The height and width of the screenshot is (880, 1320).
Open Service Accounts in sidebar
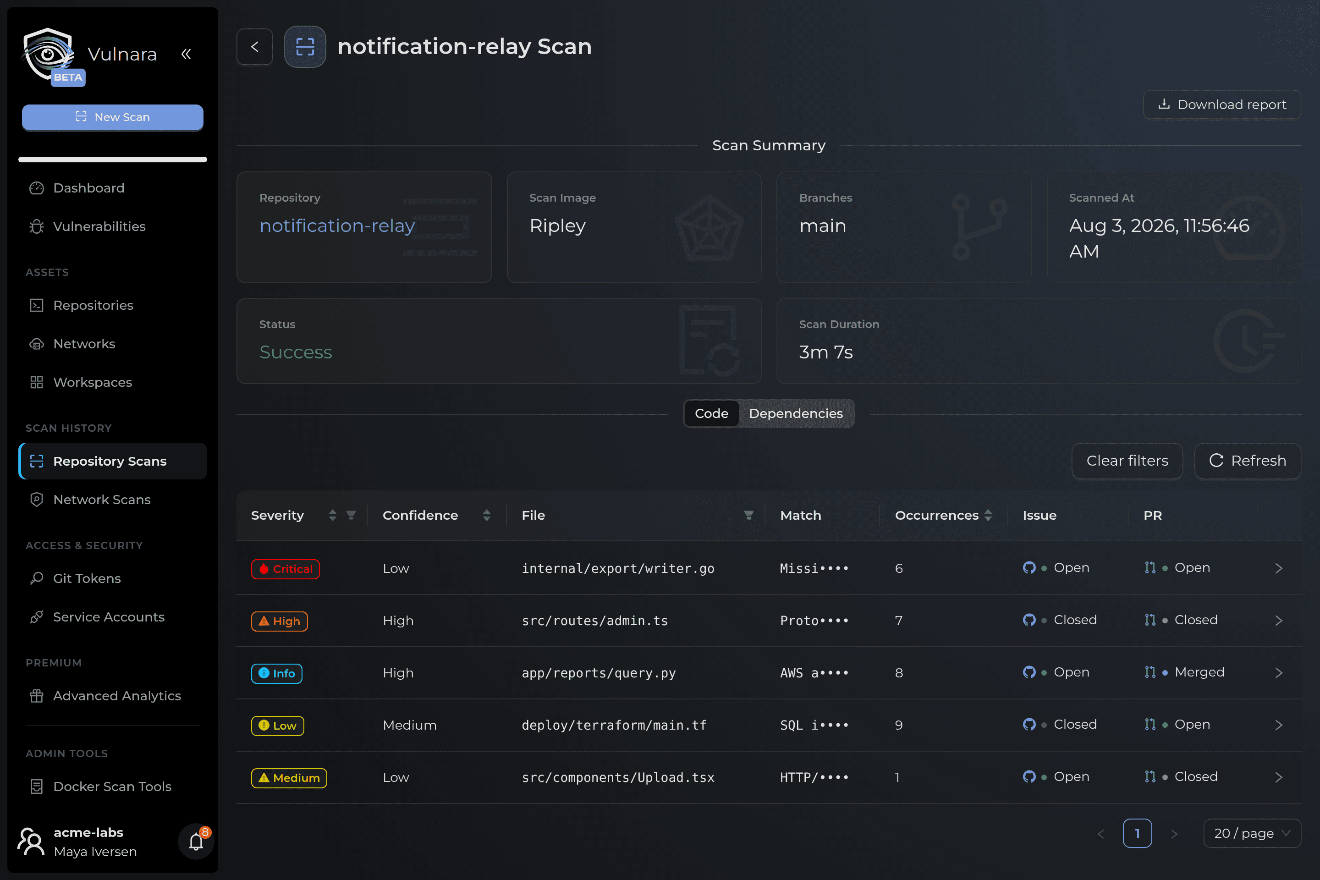(x=112, y=617)
